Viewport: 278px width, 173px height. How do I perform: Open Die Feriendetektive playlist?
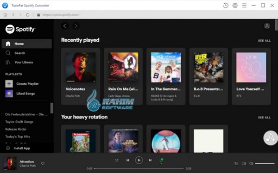tap(26, 114)
